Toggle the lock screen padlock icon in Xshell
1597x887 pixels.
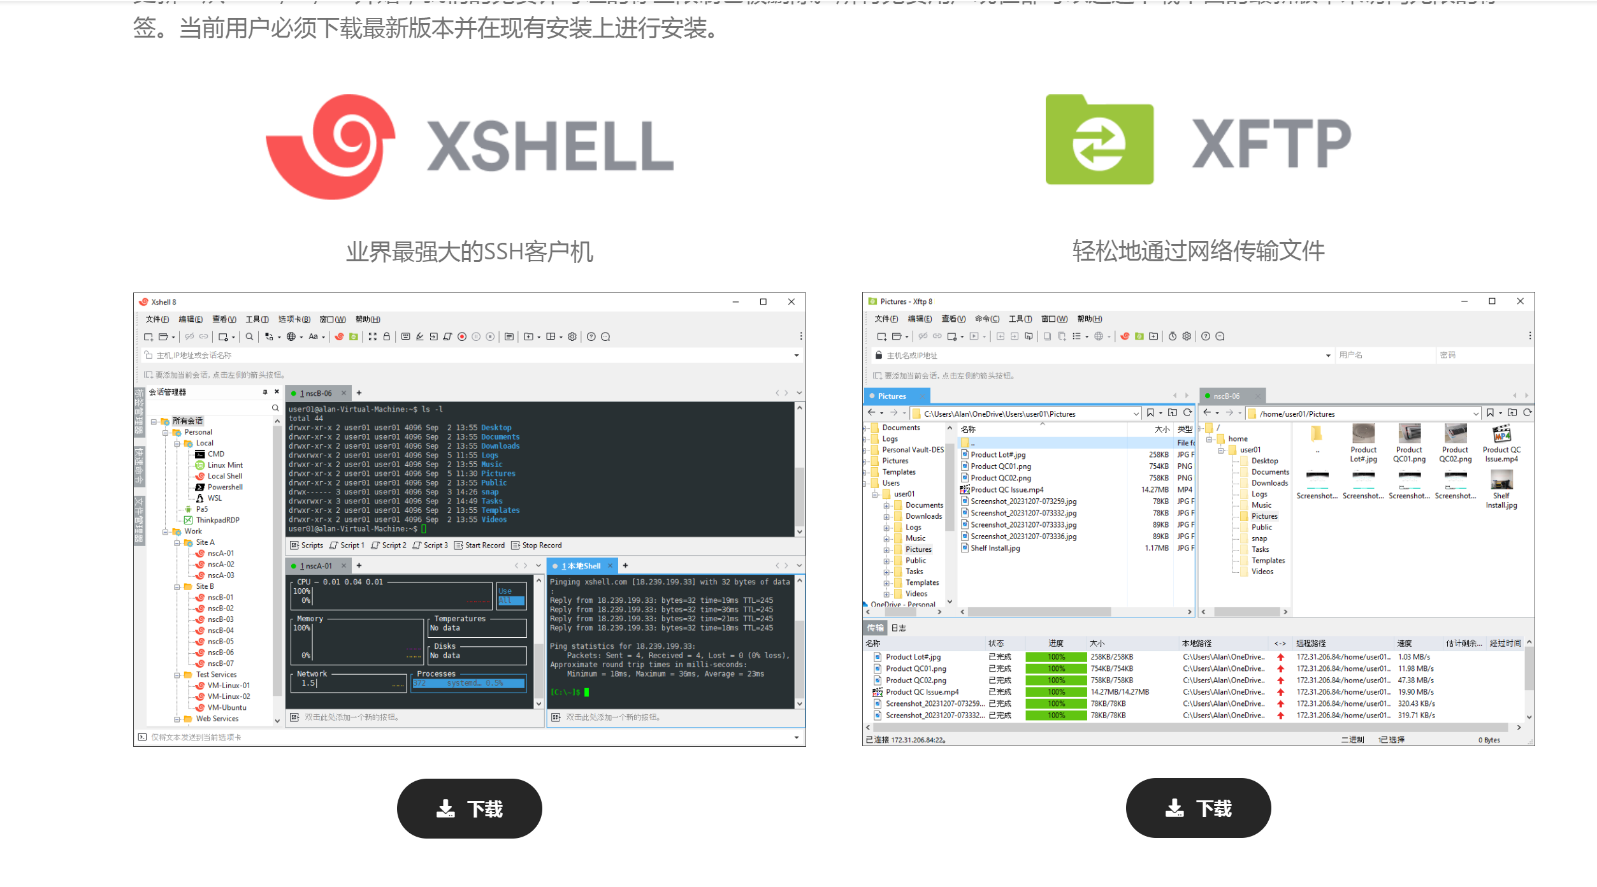pyautogui.click(x=386, y=336)
